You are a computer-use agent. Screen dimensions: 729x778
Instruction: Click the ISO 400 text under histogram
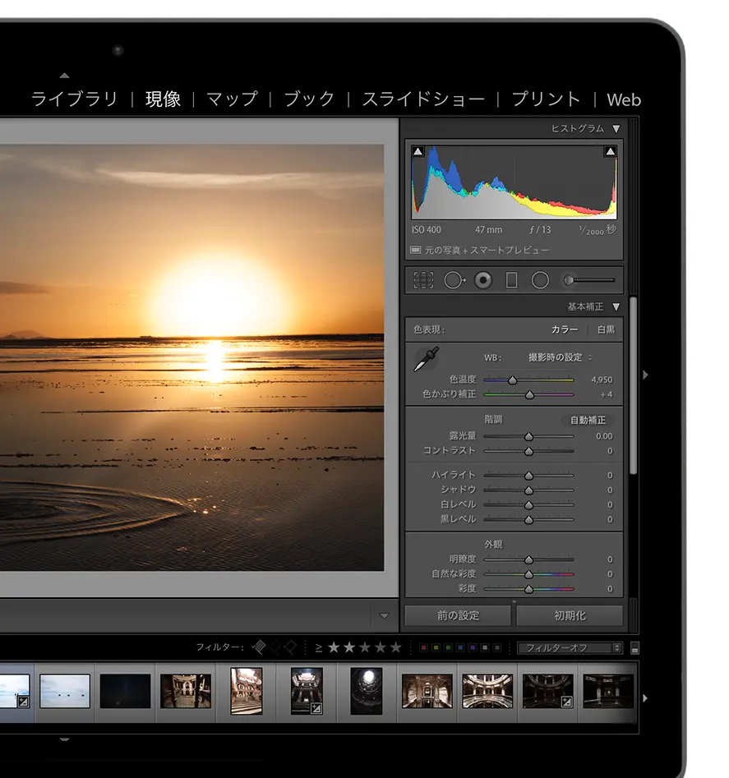coord(427,230)
